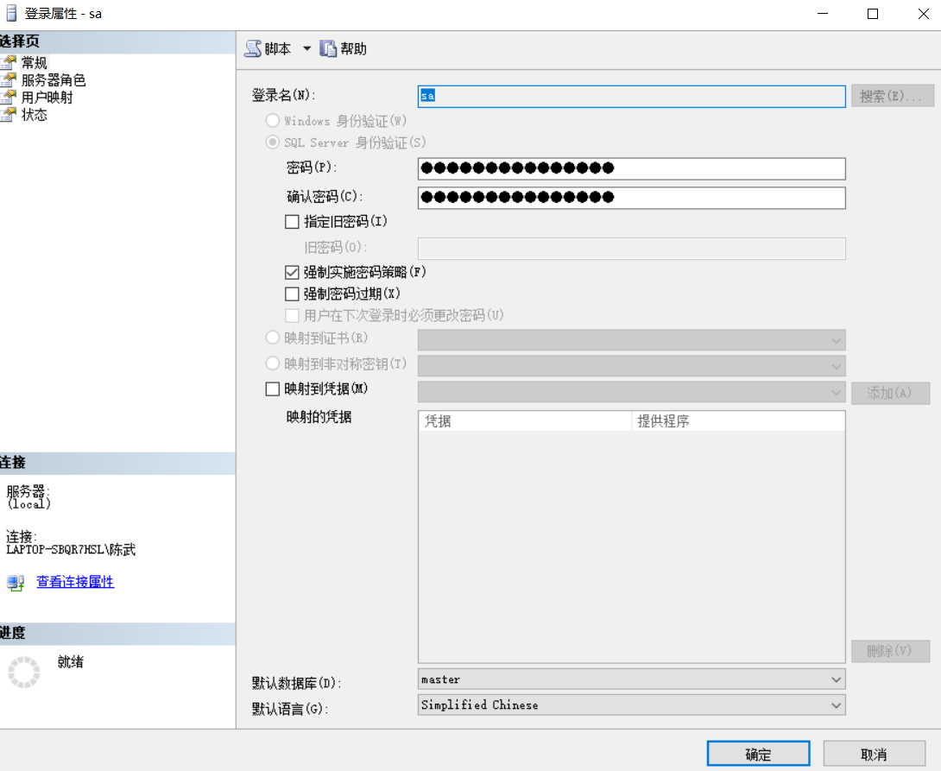
Task: Click the 凭据 column header
Action: pyautogui.click(x=525, y=421)
